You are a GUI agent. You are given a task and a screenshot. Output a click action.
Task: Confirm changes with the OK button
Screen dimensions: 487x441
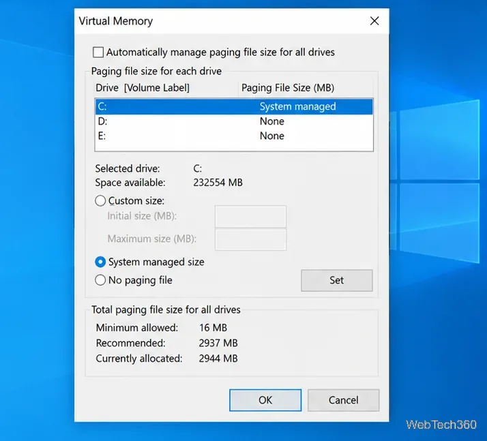pyautogui.click(x=265, y=400)
